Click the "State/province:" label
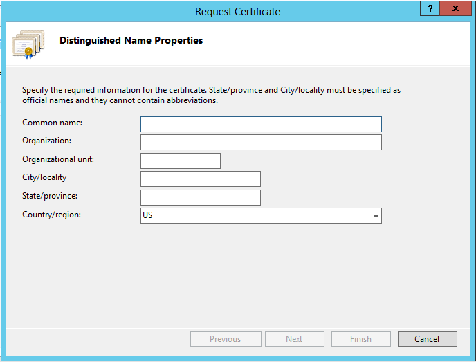476x362 pixels. click(x=50, y=196)
